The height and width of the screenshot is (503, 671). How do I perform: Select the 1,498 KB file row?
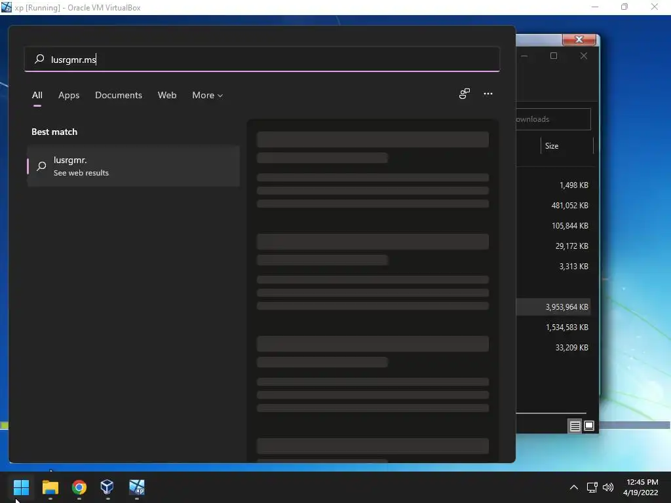tap(553, 185)
